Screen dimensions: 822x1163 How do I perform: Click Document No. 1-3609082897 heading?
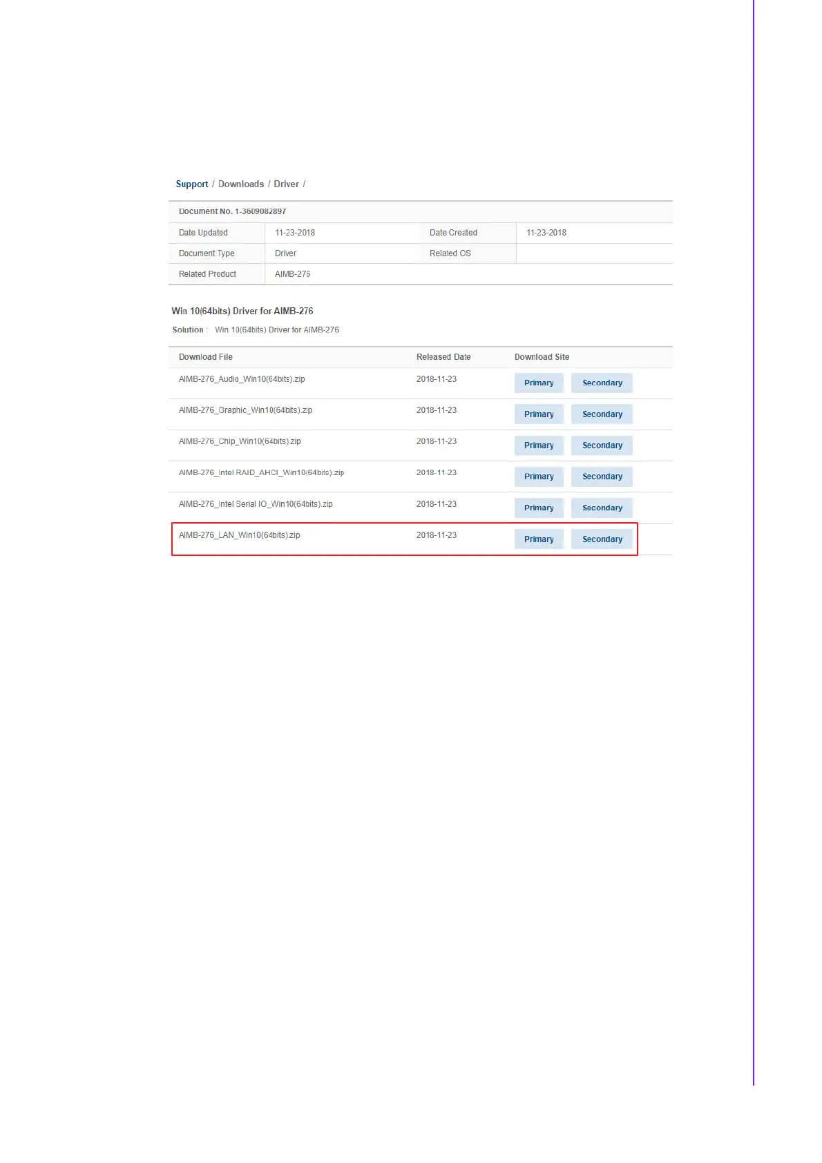(232, 211)
